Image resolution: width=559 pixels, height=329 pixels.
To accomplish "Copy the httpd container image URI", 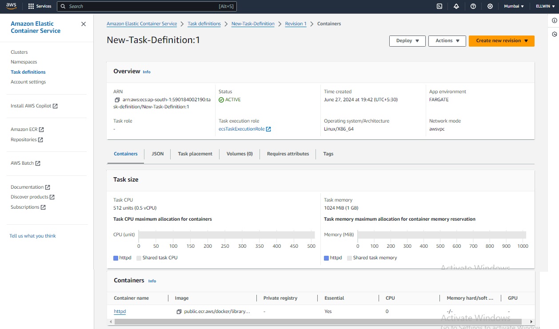I will [179, 312].
